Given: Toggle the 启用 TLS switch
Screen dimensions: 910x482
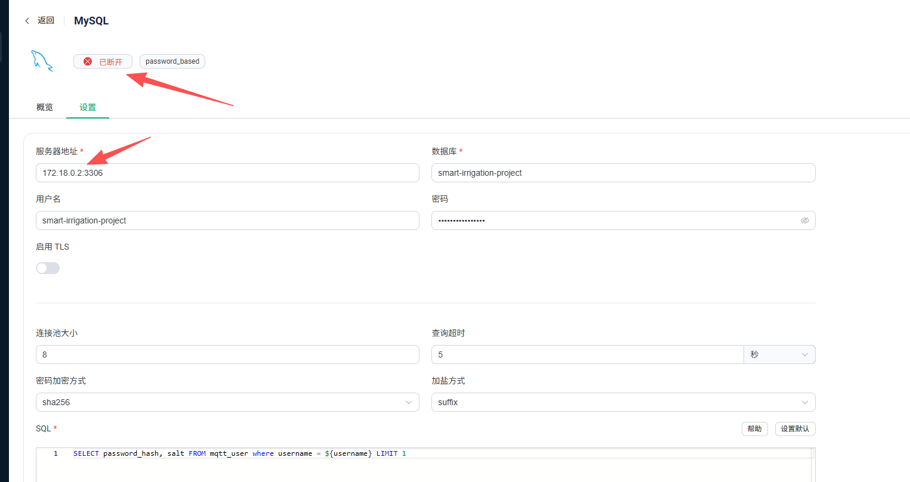Looking at the screenshot, I should [x=48, y=268].
